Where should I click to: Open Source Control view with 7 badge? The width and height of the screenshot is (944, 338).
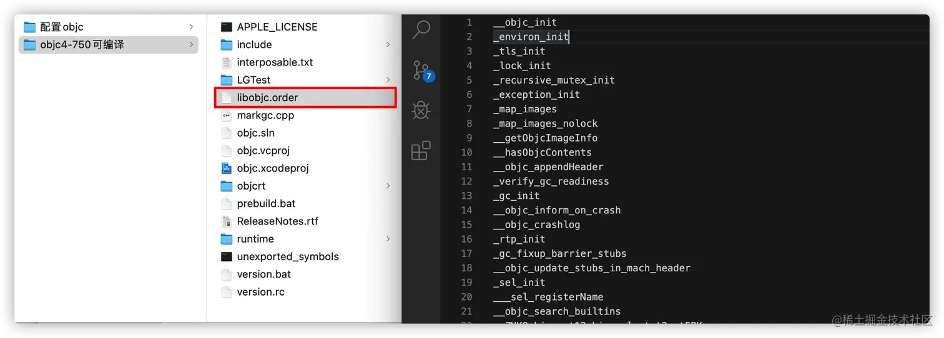pyautogui.click(x=421, y=70)
